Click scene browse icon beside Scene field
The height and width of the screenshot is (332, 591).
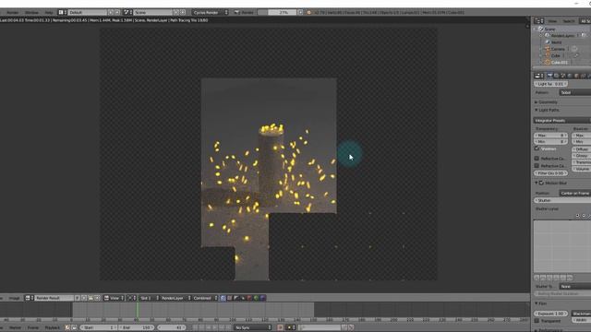click(x=127, y=12)
